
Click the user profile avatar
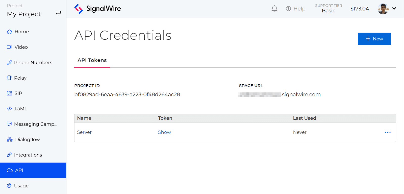[x=383, y=9]
